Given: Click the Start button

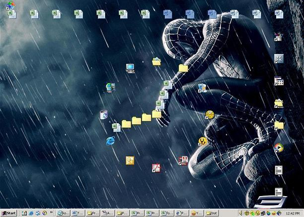Looking at the screenshot, I should click(9, 213).
